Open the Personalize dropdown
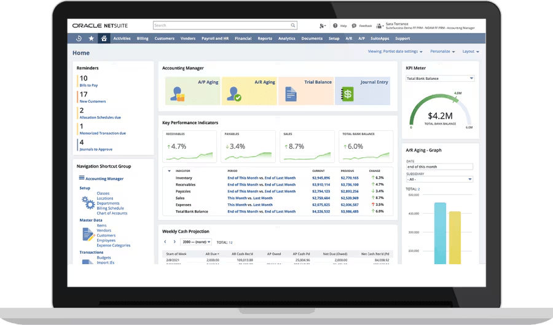The width and height of the screenshot is (553, 325). point(442,52)
